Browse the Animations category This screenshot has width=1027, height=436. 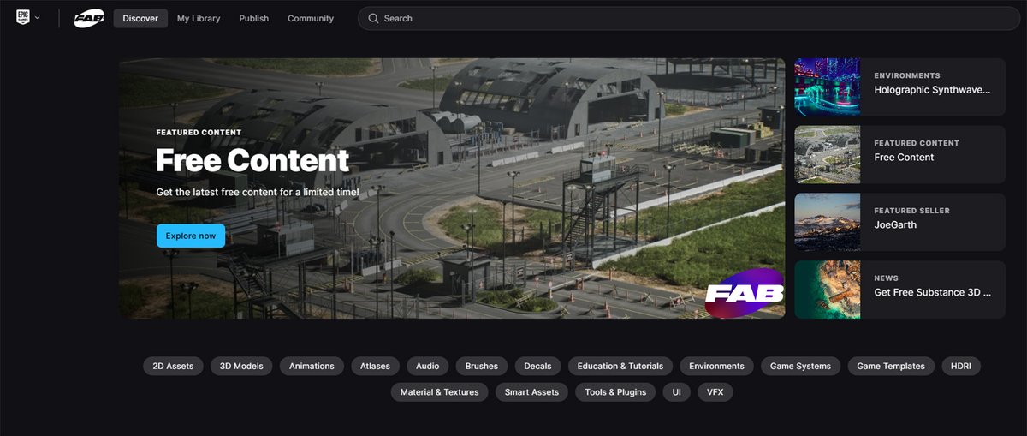[312, 366]
